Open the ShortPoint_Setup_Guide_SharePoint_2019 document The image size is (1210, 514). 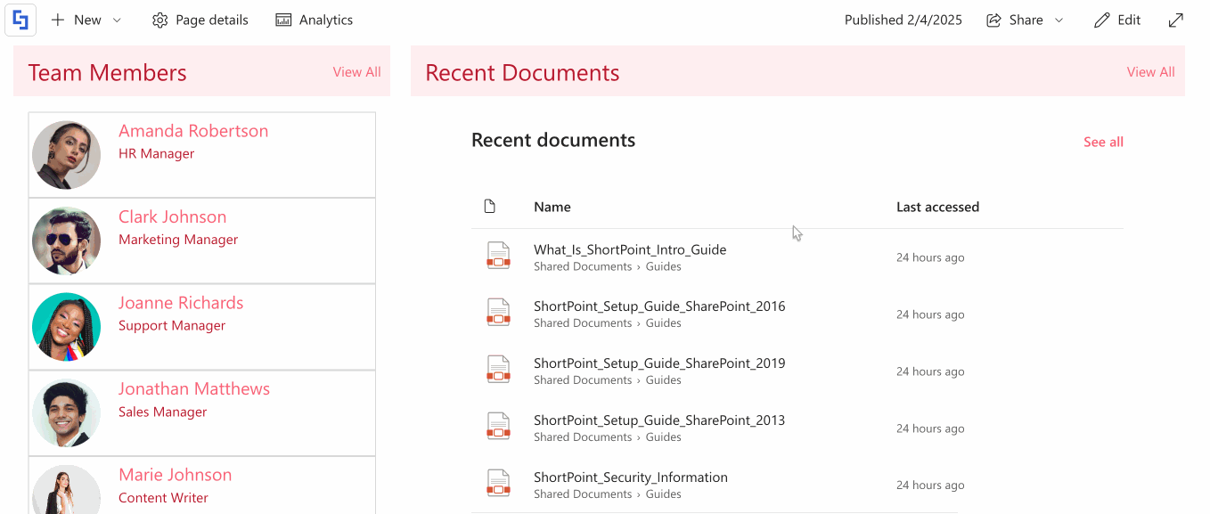coord(659,363)
